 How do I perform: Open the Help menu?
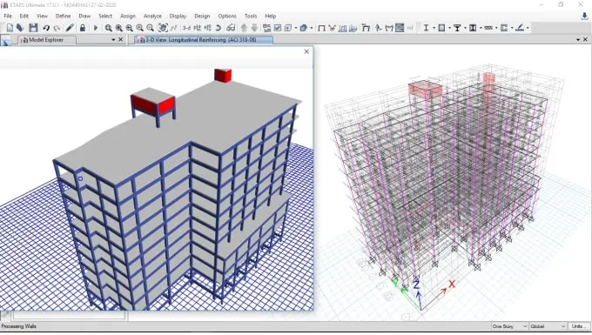coord(271,16)
